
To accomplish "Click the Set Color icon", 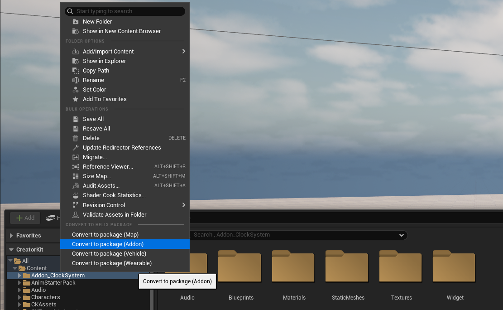I will (76, 90).
